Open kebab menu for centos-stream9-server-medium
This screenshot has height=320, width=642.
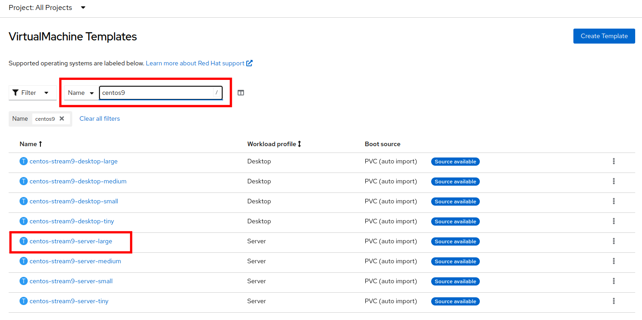613,261
